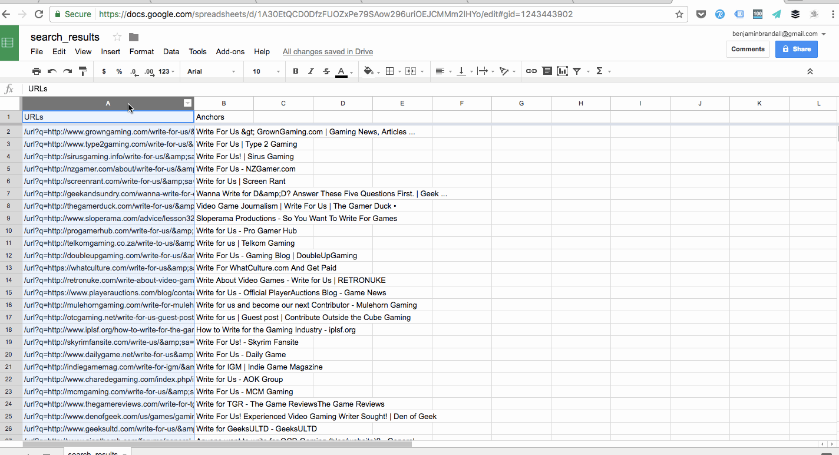The width and height of the screenshot is (839, 455).
Task: Insert a link using the toolbar icon
Action: point(531,71)
